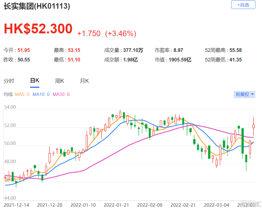Image resolution: width=263 pixels, height=209 pixels.
Task: Open the 周K weekly chart tab
Action: (60, 81)
